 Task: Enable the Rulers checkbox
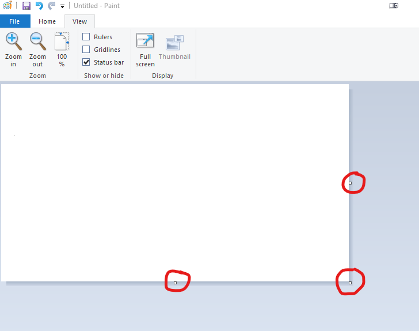[x=86, y=37]
